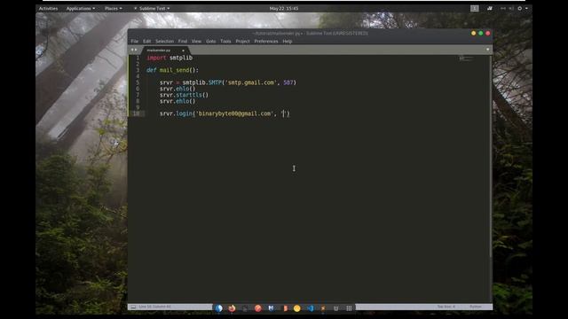Change the Python syntax selector in status bar

click(476, 307)
